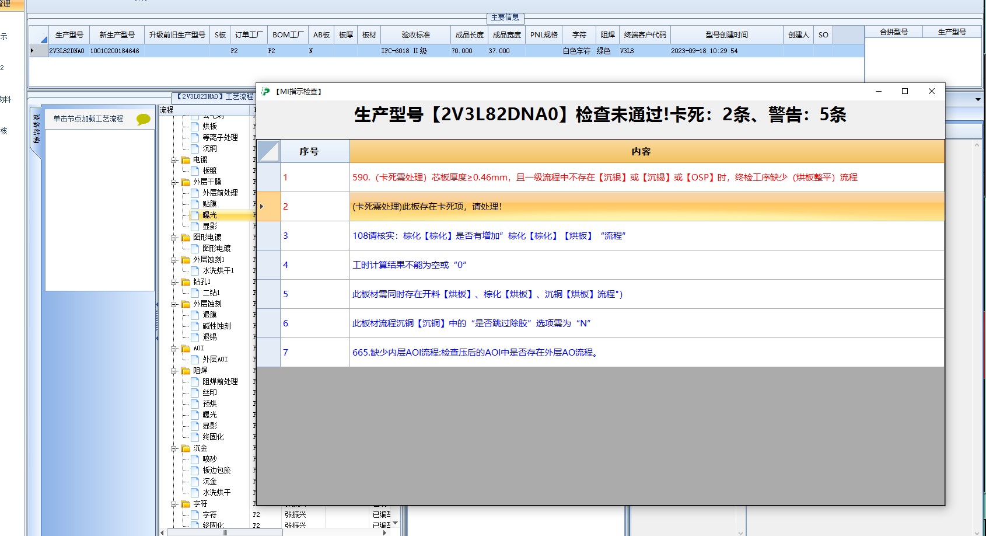The height and width of the screenshot is (536, 986).
Task: Click the document icon next to 二钻1
Action: (x=195, y=293)
